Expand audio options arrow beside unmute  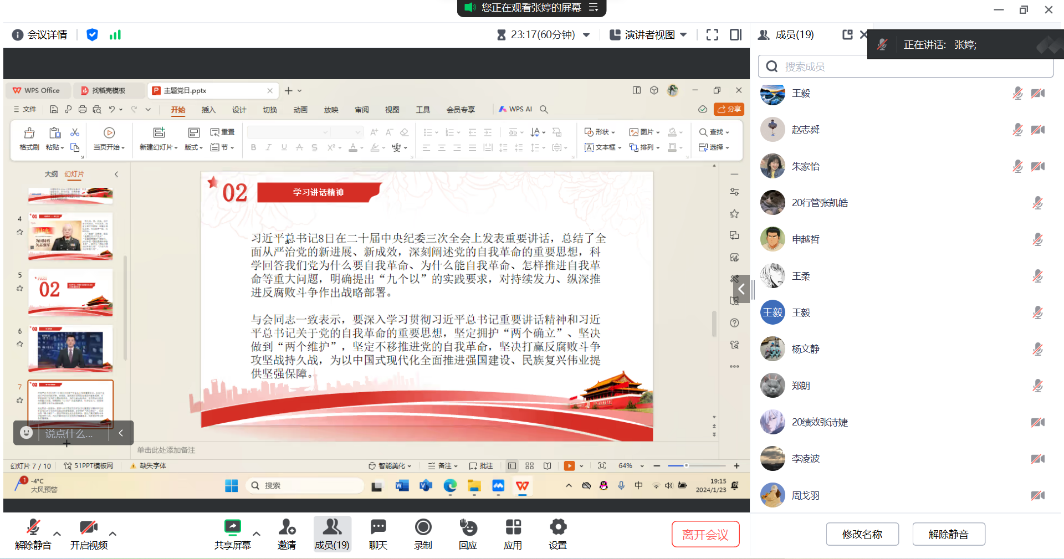point(57,534)
